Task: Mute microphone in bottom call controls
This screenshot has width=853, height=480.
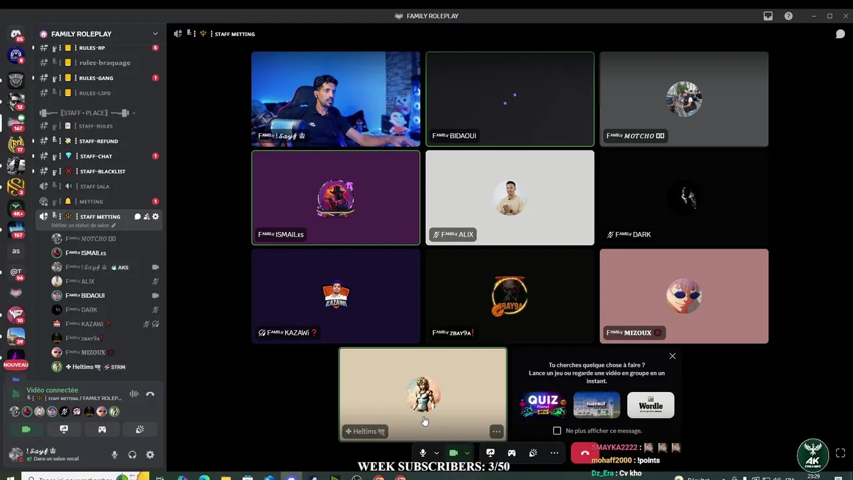Action: [x=423, y=453]
